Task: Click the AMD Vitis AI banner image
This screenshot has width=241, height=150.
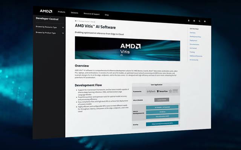Action: pos(127,49)
